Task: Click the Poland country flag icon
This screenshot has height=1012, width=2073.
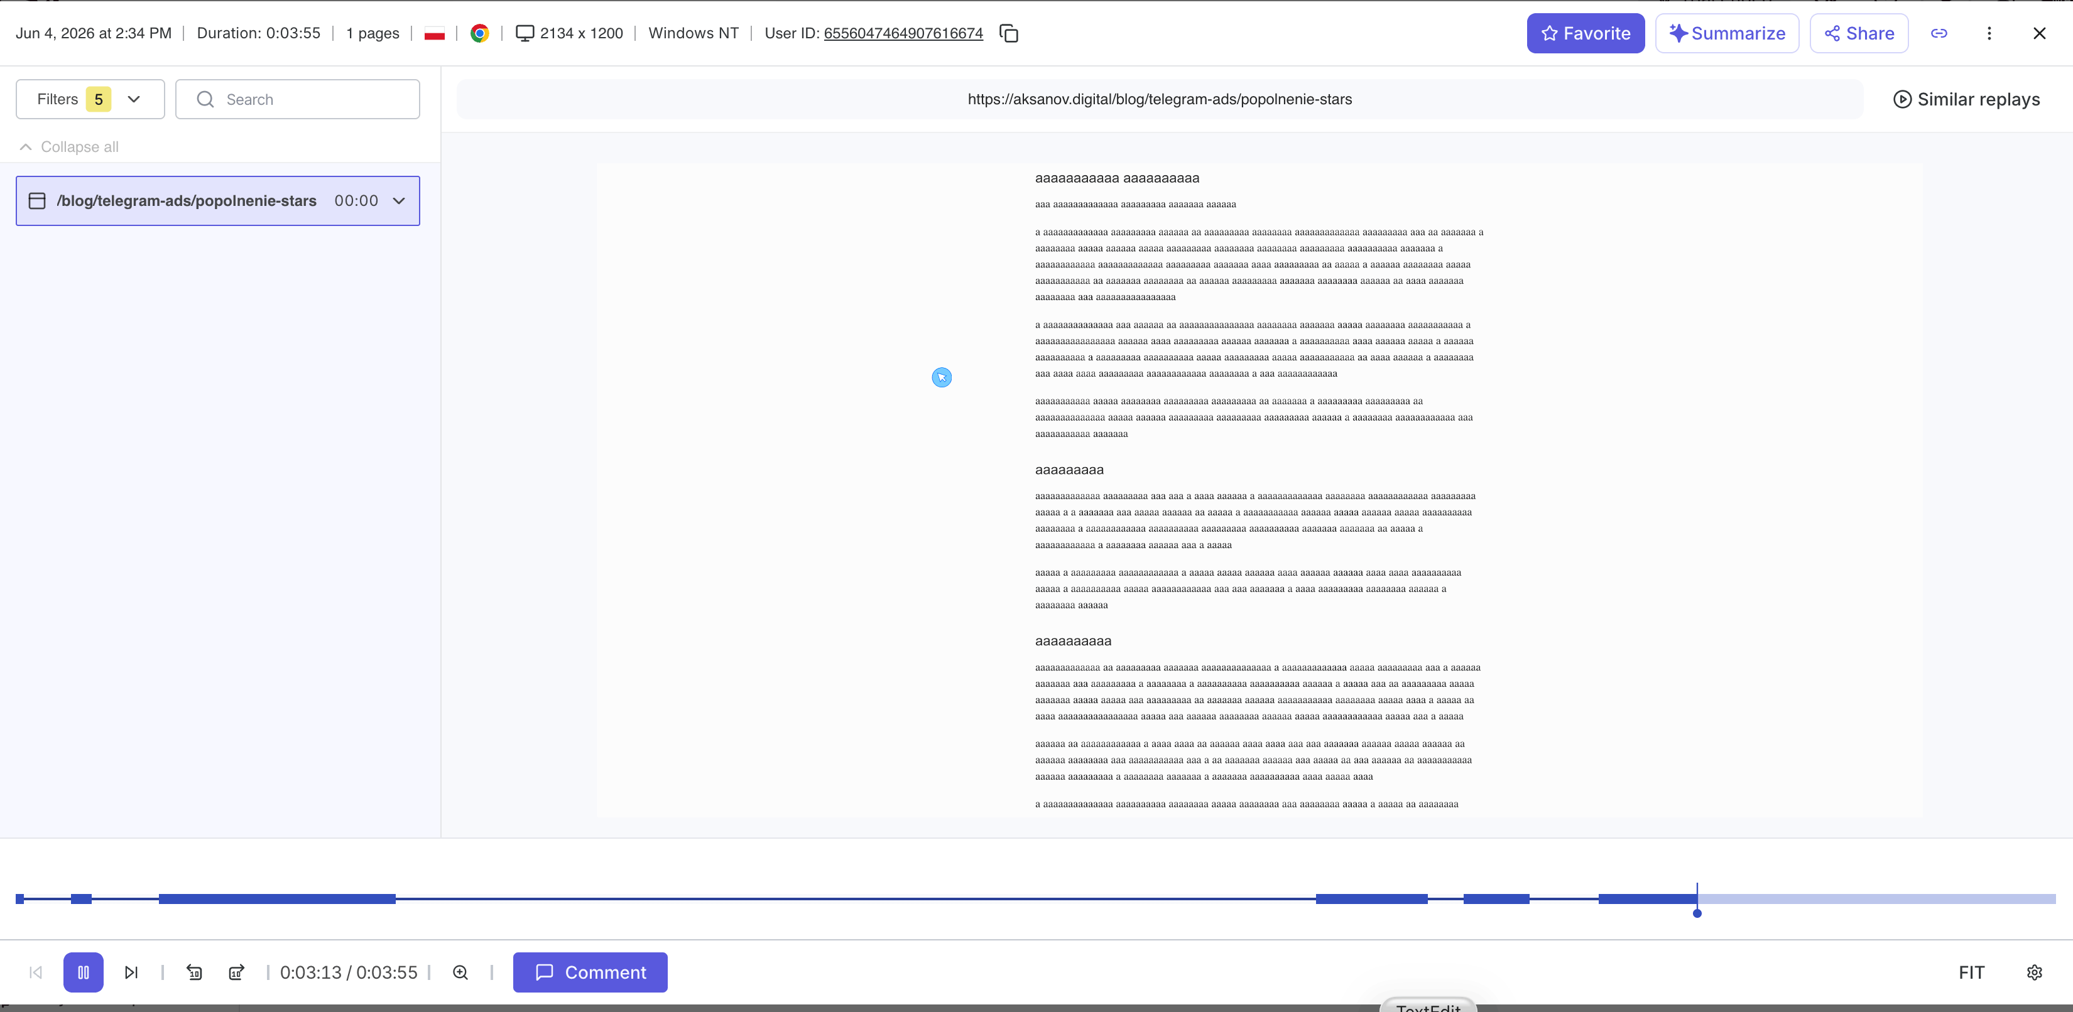Action: 435,33
